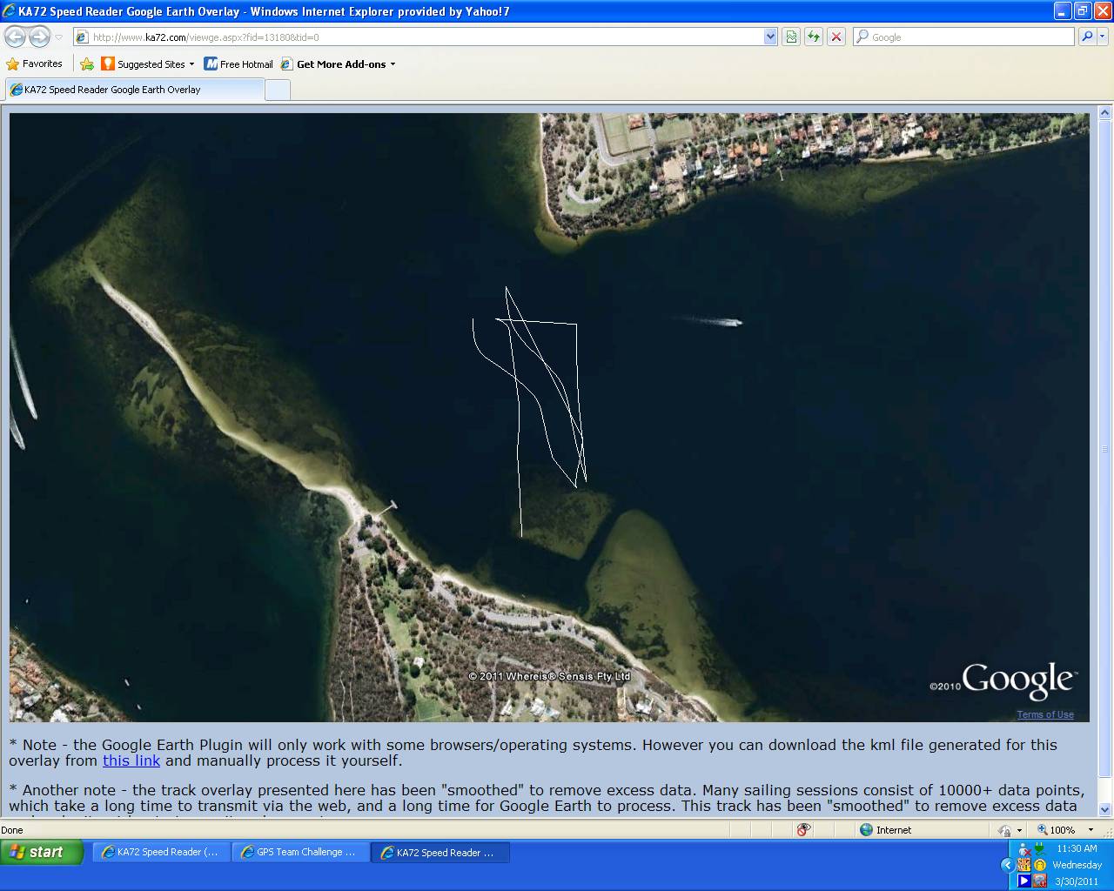Open the 100% zoom level dropdown
This screenshot has width=1114, height=891.
1091,830
